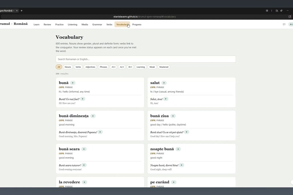The image size is (293, 195).
Task: Open the browser's new tab plus button
Action: pos(21,11)
